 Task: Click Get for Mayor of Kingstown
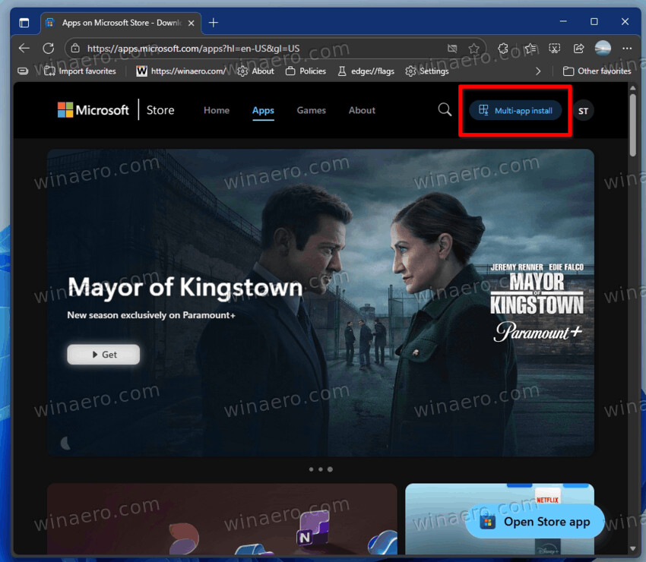click(103, 354)
